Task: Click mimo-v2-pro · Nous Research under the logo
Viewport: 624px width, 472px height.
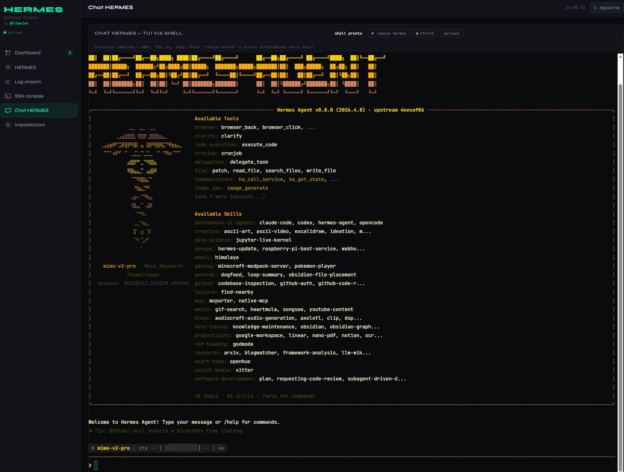Action: [143, 266]
